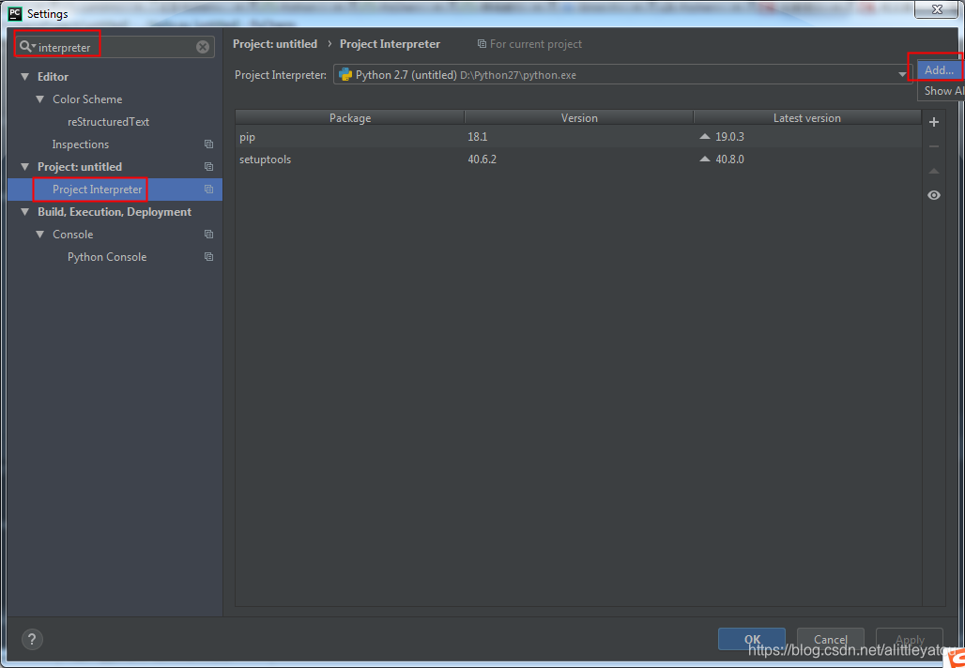Screen dimensions: 965x668
Task: Click the Python logo in interpreter field
Action: coord(345,74)
